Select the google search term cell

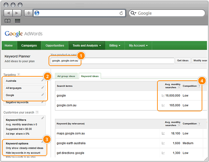[x=61, y=96]
